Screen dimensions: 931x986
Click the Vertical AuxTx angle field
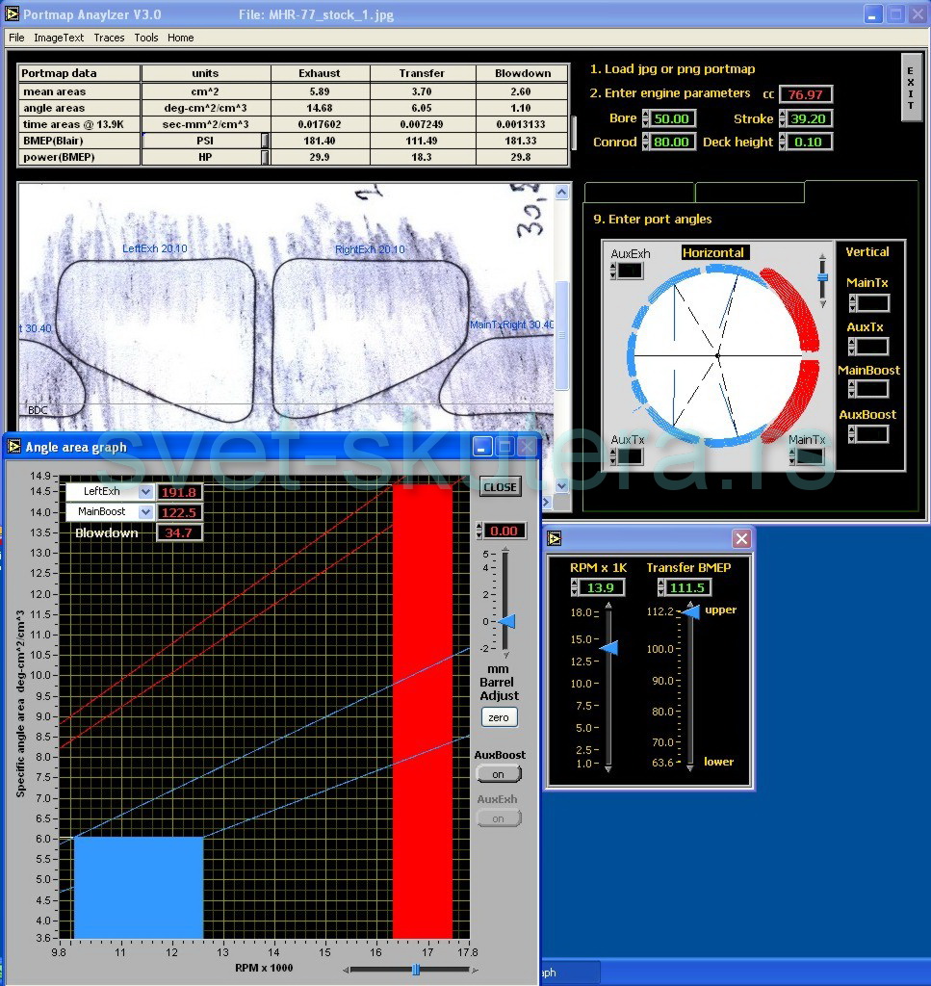click(873, 347)
